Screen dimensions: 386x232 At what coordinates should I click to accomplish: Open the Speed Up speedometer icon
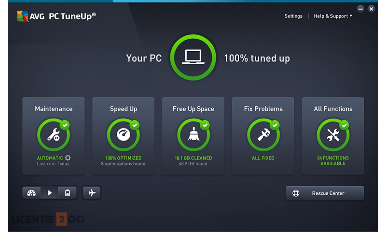(x=123, y=135)
